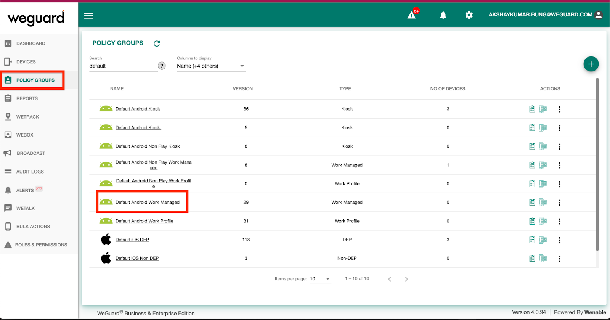Click the search help question mark
This screenshot has width=610, height=320.
(x=162, y=66)
